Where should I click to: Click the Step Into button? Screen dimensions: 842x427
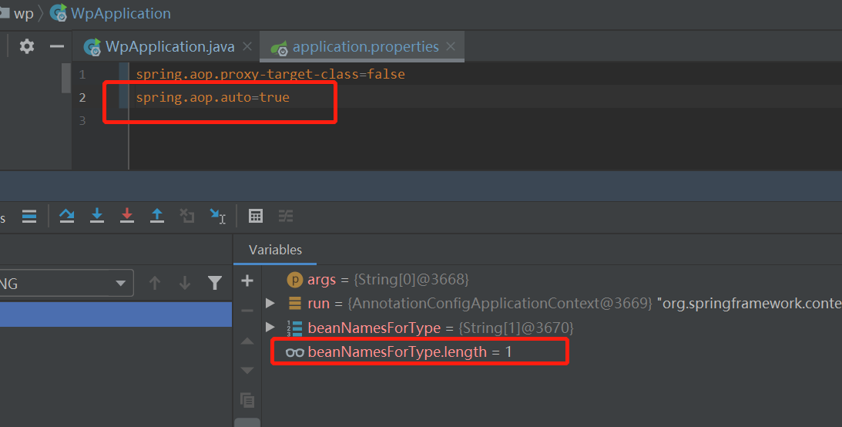(96, 216)
